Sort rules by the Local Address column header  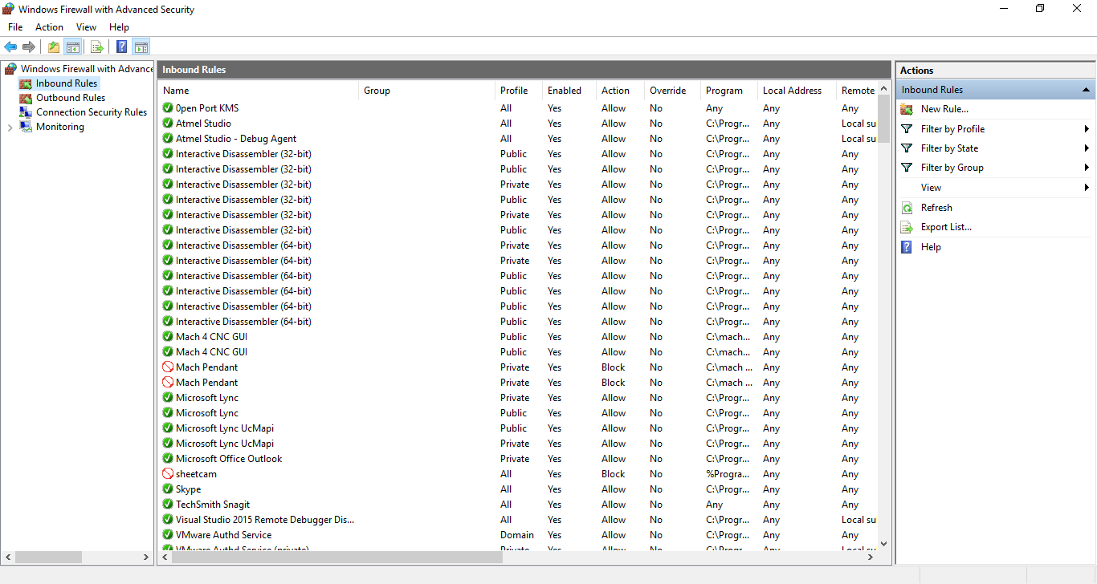click(797, 91)
